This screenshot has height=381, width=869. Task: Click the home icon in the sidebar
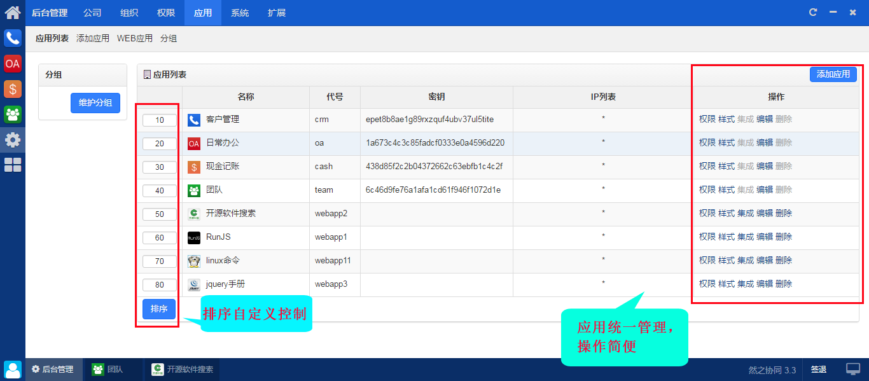(12, 12)
